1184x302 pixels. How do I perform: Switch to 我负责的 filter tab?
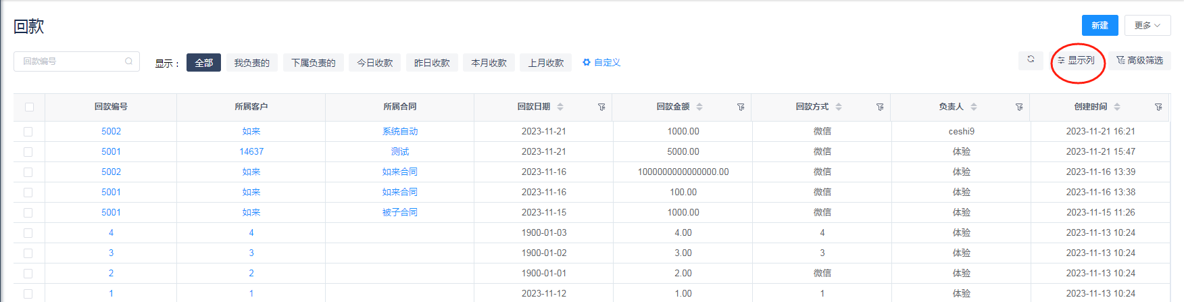[251, 63]
